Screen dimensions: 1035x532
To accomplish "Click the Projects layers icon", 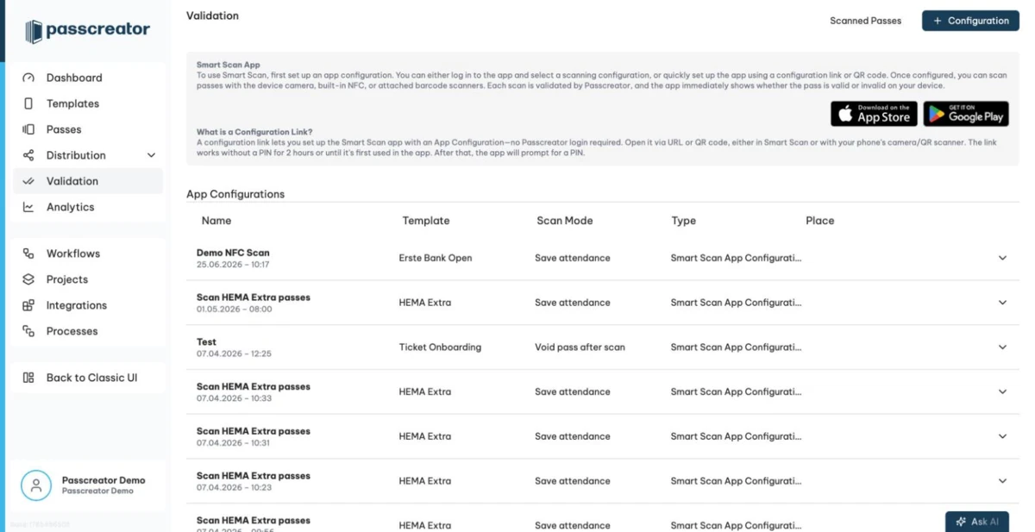I will click(x=28, y=279).
